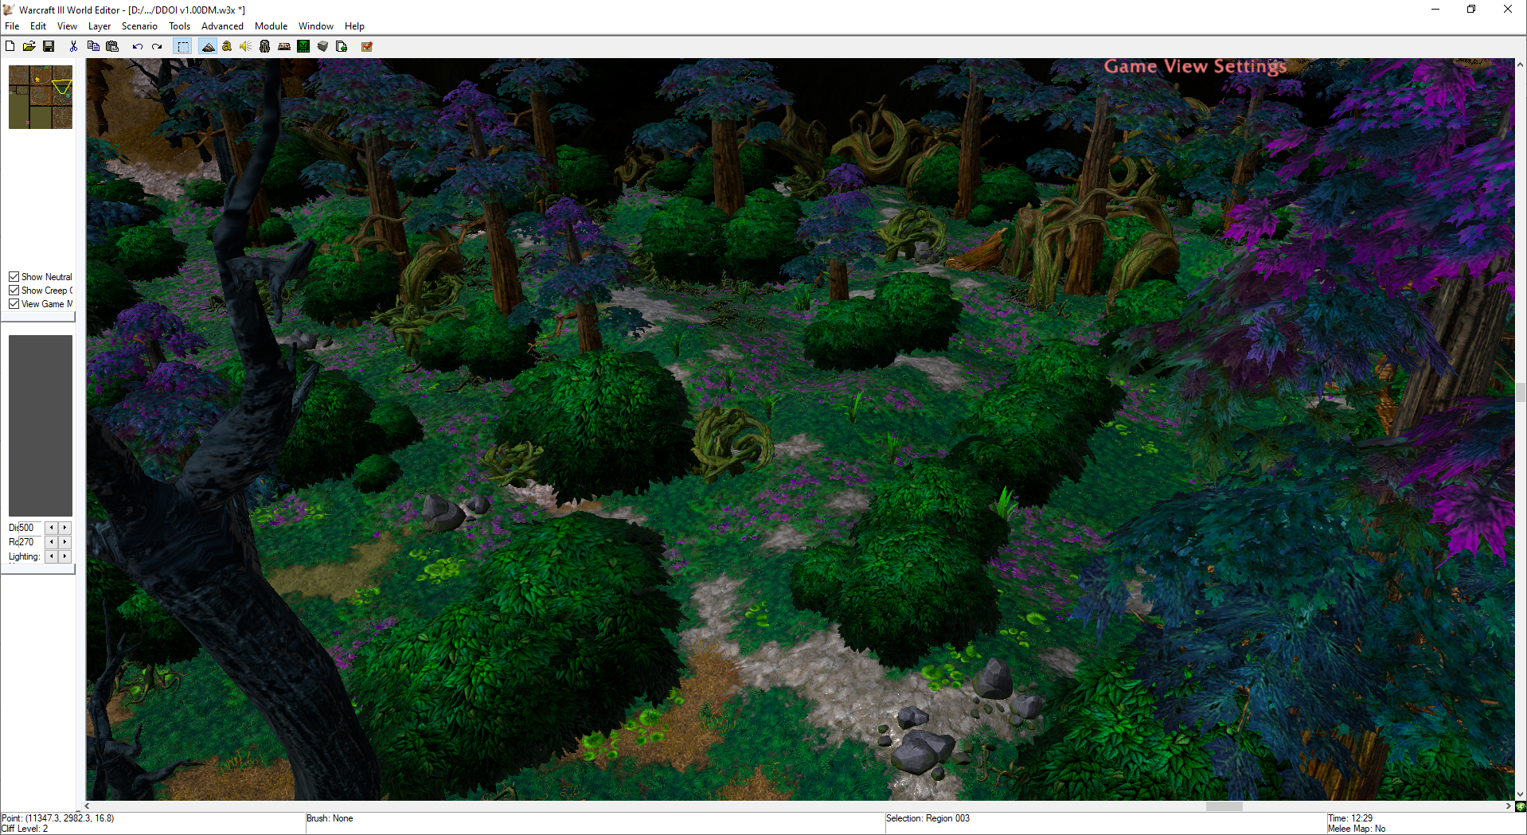The image size is (1527, 835).
Task: Open the Trigger Editor 'a' icon
Action: coord(227,46)
